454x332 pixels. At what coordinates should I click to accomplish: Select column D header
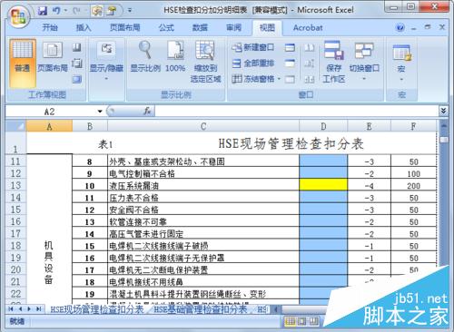pyautogui.click(x=323, y=126)
